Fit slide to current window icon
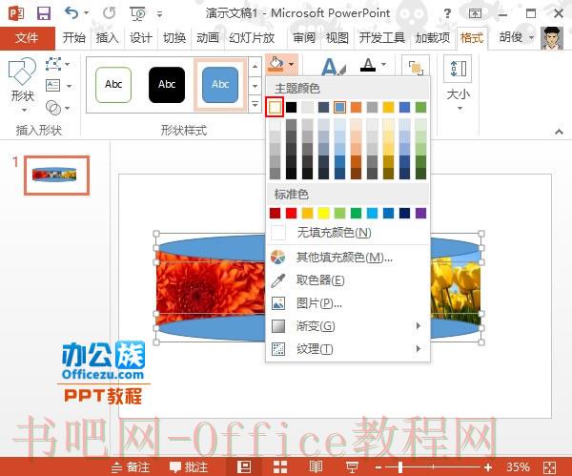572x476 pixels. tap(549, 467)
